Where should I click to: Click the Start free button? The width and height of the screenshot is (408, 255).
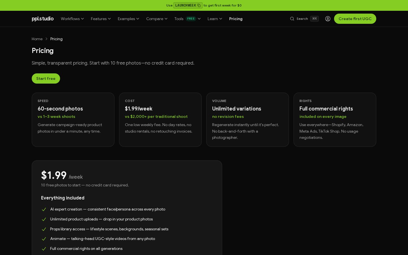tap(46, 78)
